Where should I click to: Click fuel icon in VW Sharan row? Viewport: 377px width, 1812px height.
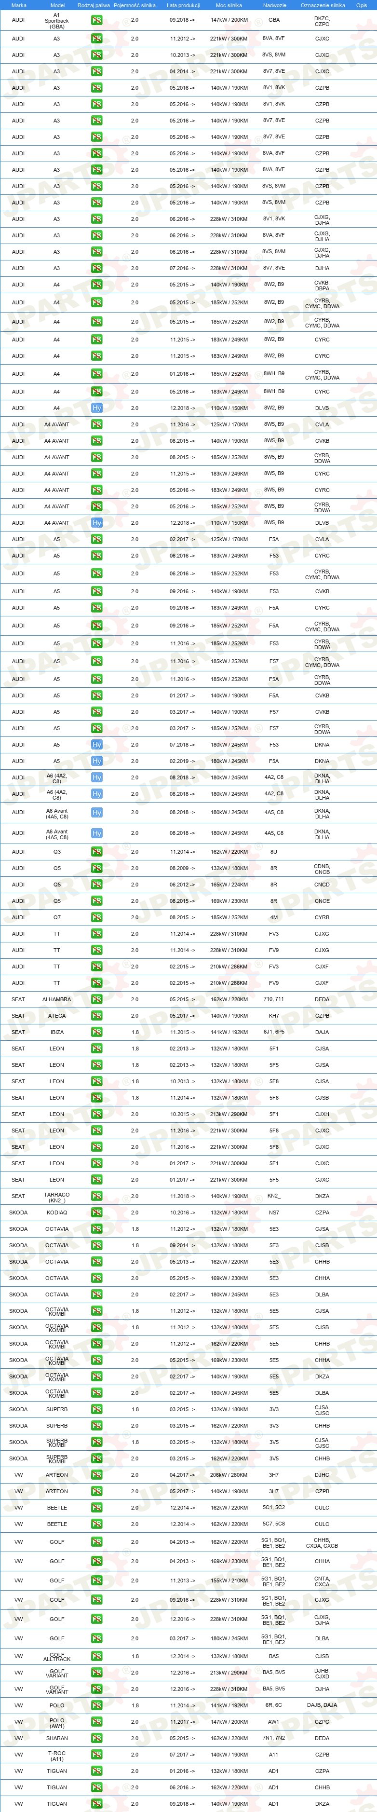coord(96,1738)
